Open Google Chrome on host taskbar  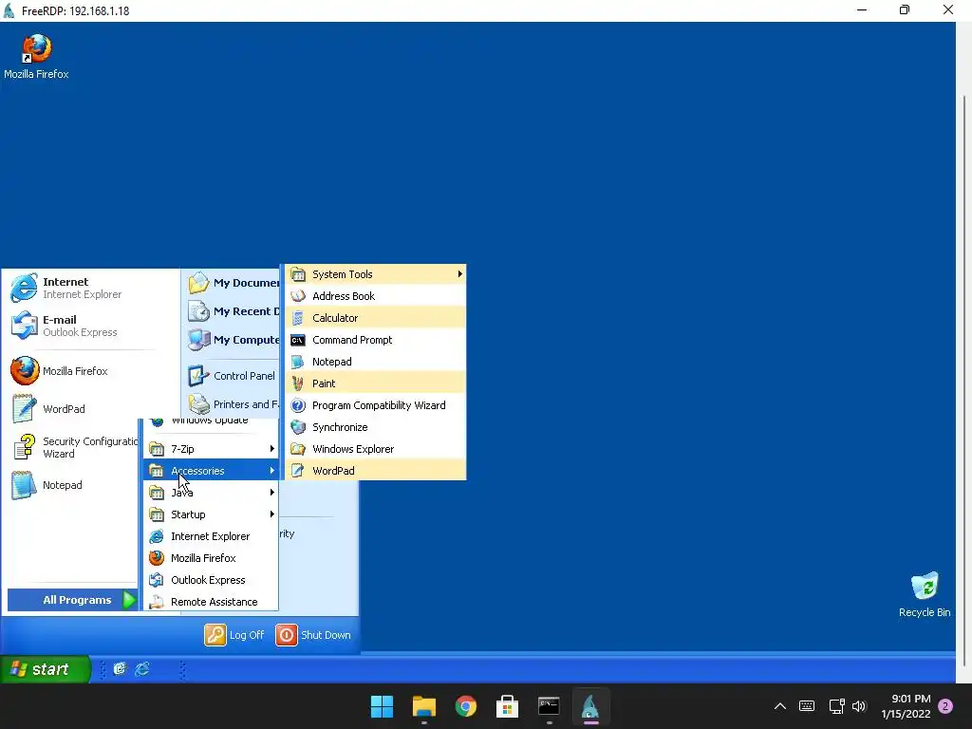[x=465, y=706]
